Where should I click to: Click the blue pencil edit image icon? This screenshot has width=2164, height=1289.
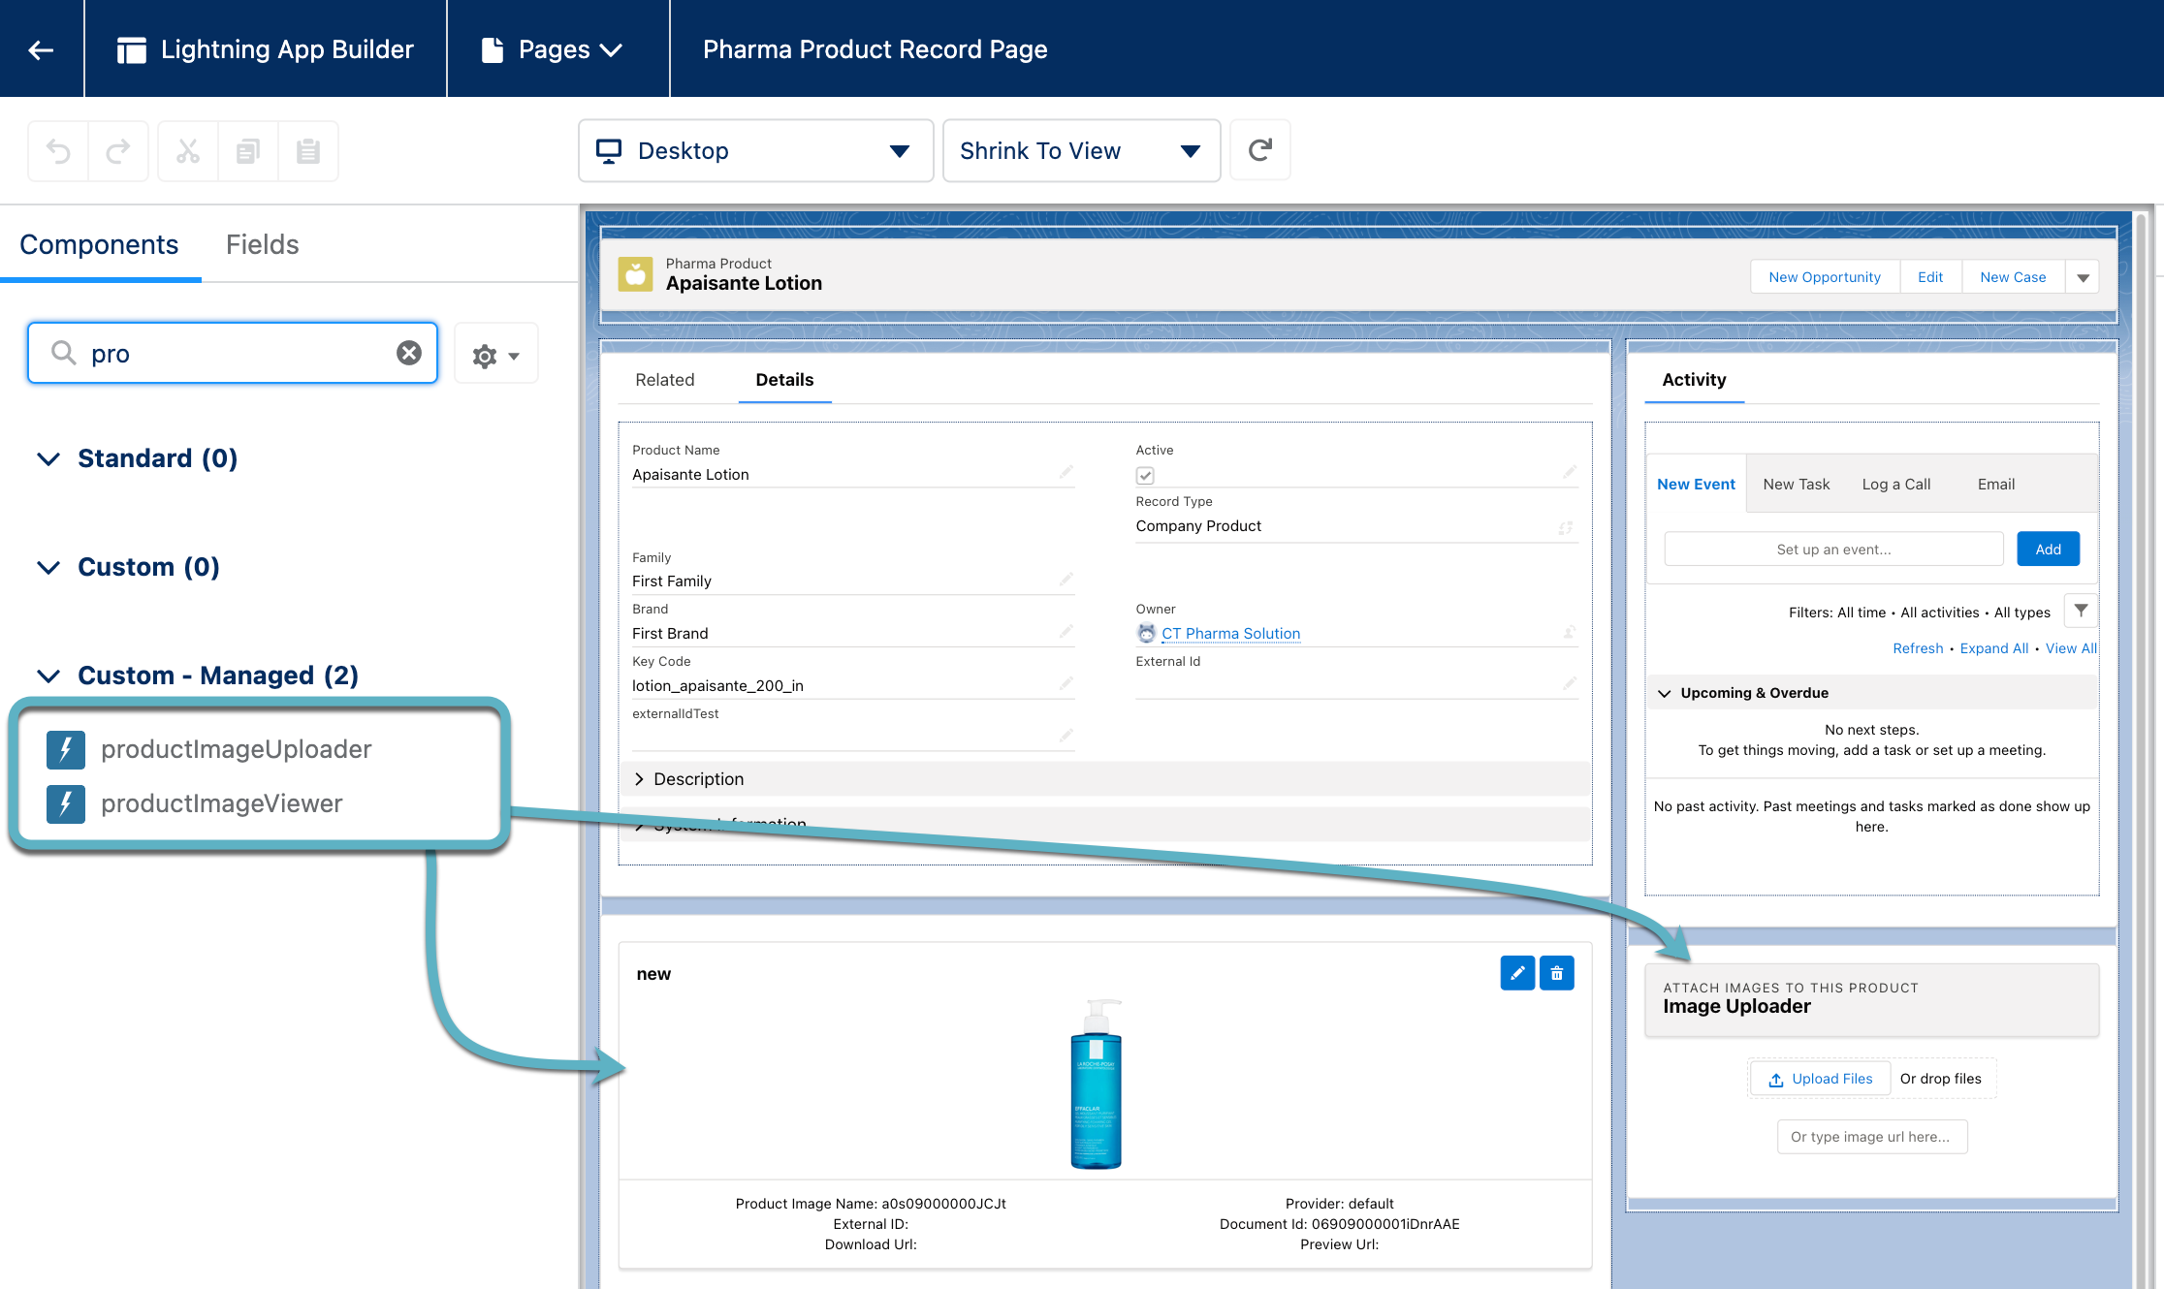(x=1517, y=973)
